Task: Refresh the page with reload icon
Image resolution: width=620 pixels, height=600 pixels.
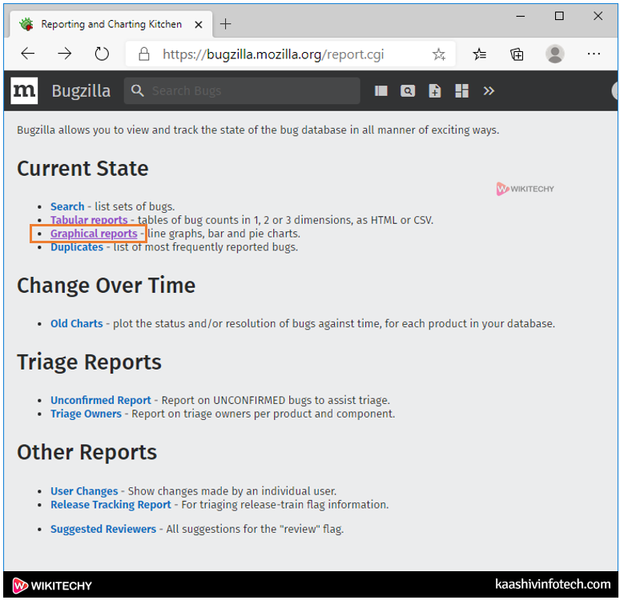Action: (102, 54)
